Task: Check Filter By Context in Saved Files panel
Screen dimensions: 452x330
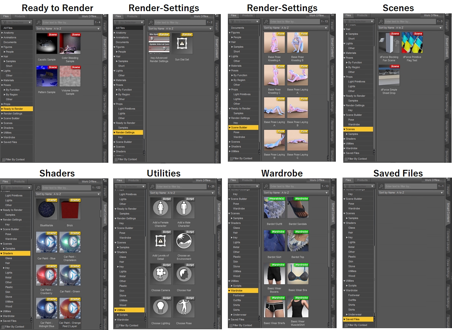Action: (x=346, y=325)
